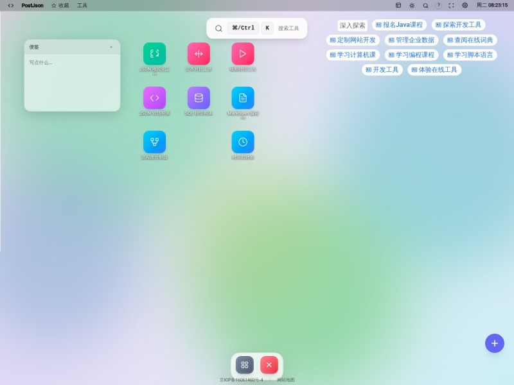Open settings via the gear icon
This screenshot has height=385, width=514.
point(465,5)
